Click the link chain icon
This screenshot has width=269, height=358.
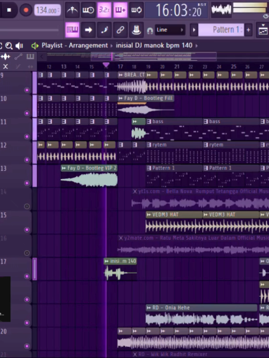coord(120,30)
